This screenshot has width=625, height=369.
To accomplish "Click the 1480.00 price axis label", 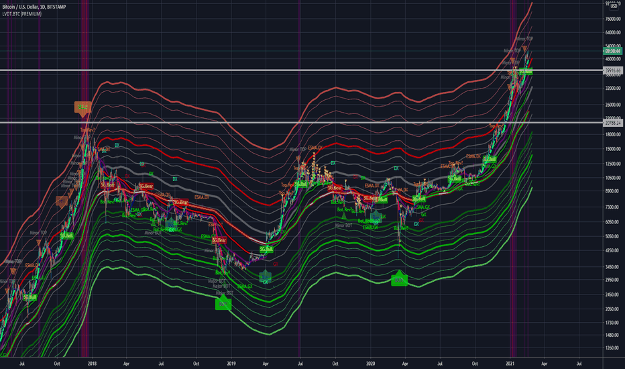I will 613,335.
